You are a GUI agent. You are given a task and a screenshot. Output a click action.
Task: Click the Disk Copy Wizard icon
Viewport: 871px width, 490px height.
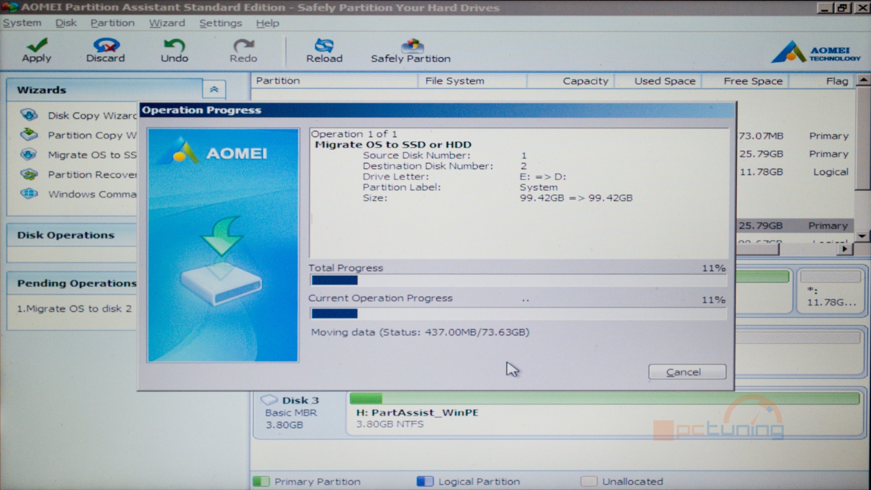click(29, 115)
